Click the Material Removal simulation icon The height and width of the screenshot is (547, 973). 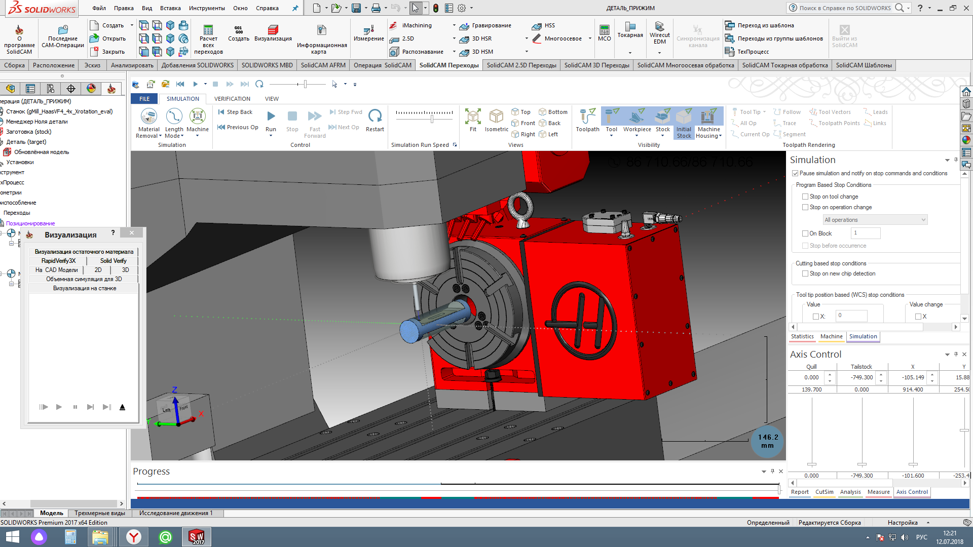click(148, 117)
